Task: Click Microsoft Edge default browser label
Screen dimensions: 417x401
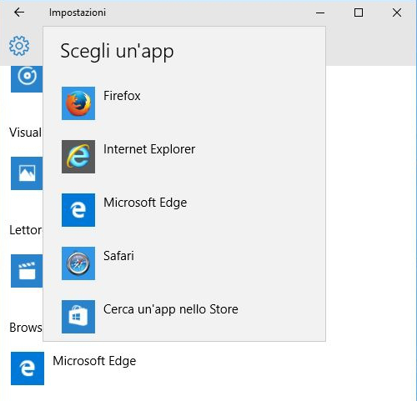Action: pos(94,361)
